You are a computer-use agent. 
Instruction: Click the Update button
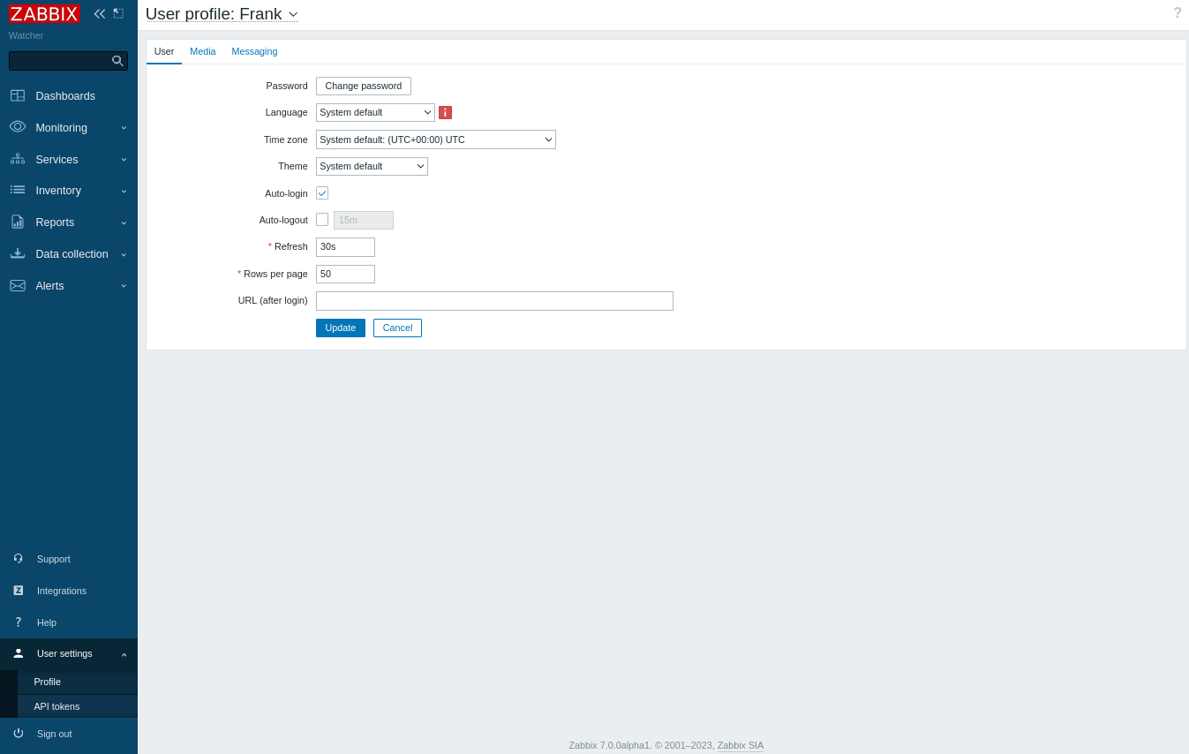(x=341, y=328)
